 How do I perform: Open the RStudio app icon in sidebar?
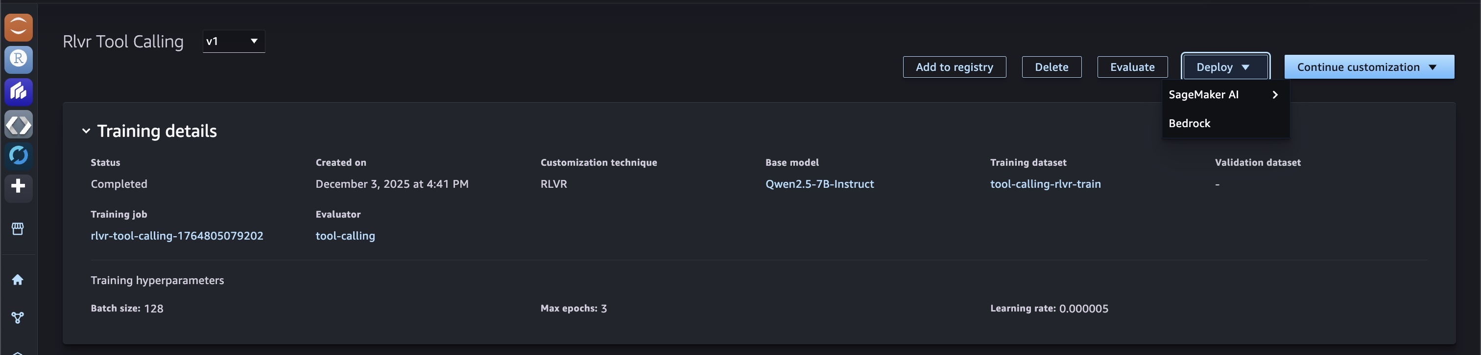(19, 59)
